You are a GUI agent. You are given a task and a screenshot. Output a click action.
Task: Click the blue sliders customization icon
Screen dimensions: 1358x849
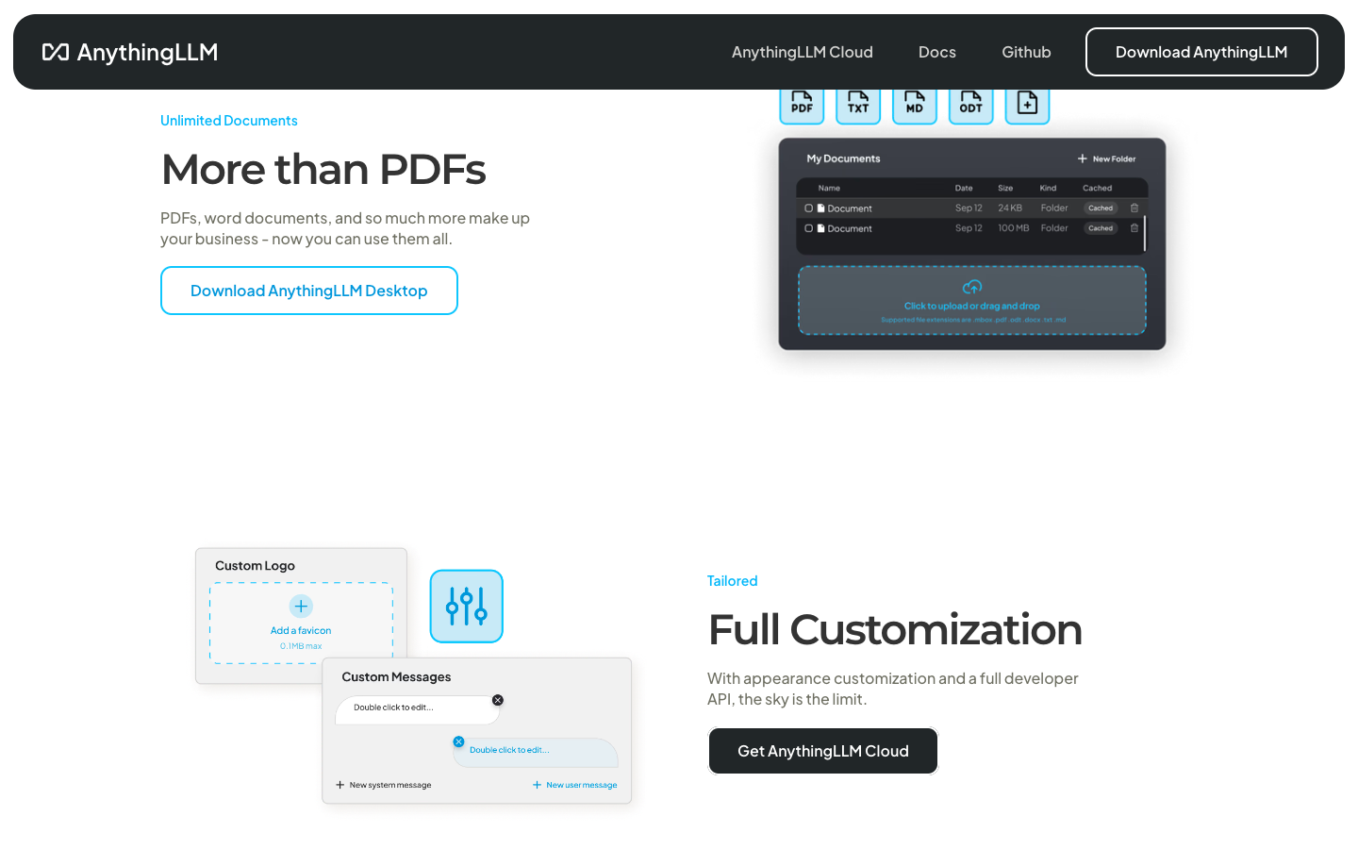[x=467, y=607]
